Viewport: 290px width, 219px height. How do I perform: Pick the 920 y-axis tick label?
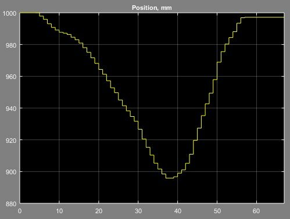[x=11, y=141]
